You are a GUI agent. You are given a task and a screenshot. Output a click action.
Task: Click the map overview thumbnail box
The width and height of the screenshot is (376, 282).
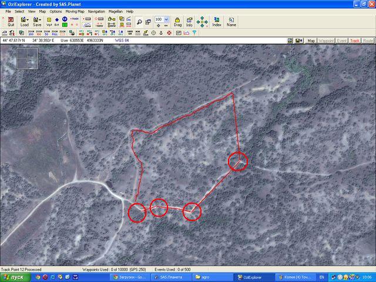pos(27,58)
